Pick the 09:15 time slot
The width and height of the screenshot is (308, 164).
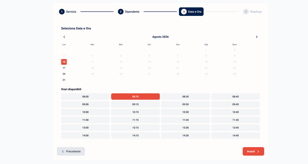pyautogui.click(x=136, y=104)
